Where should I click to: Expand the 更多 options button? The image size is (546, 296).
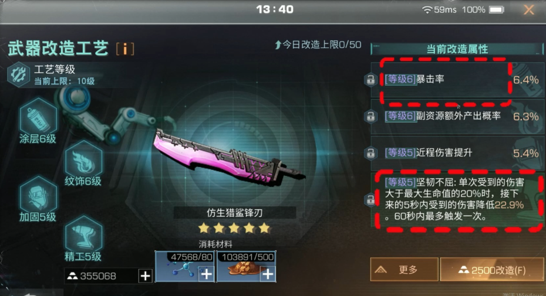coord(405,270)
